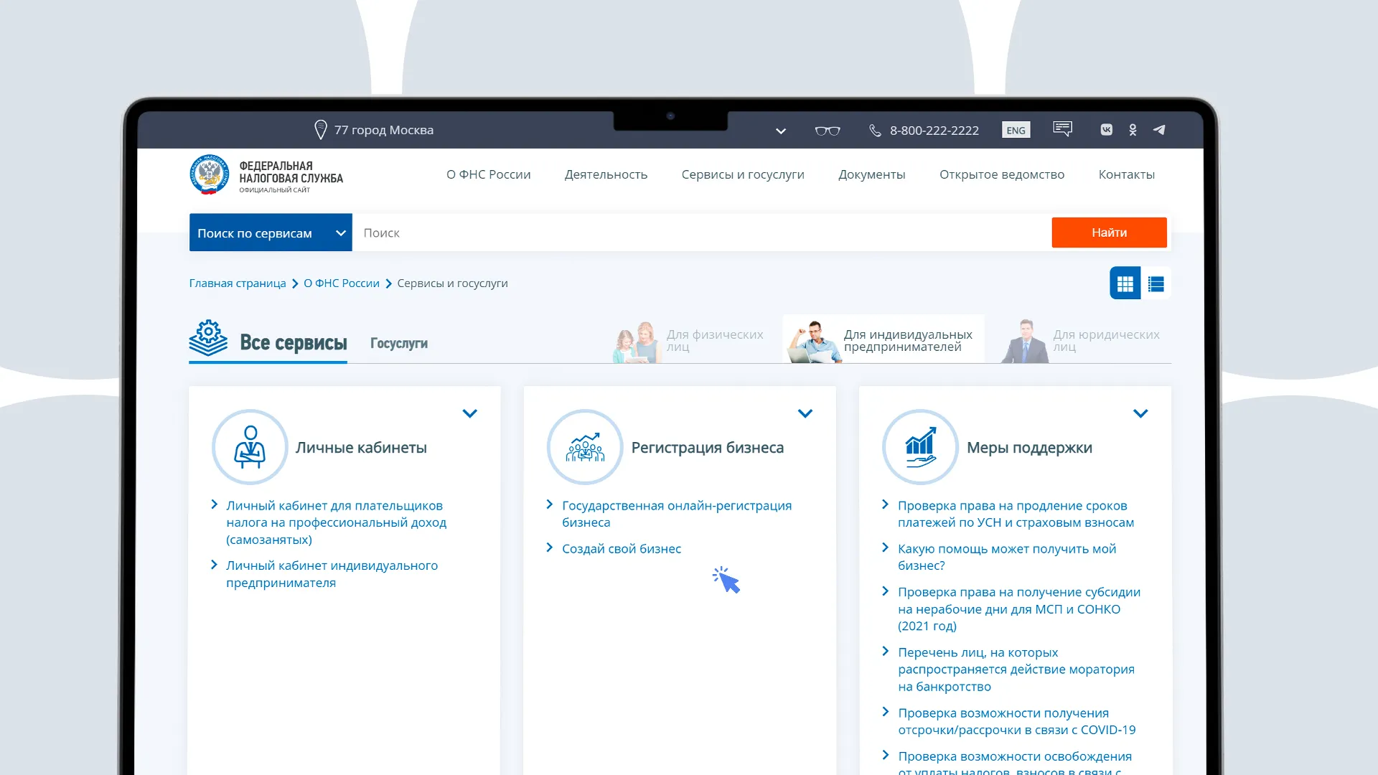Screen dimensions: 1378x775
Task: Open the feedback chat bubble icon
Action: point(1062,129)
